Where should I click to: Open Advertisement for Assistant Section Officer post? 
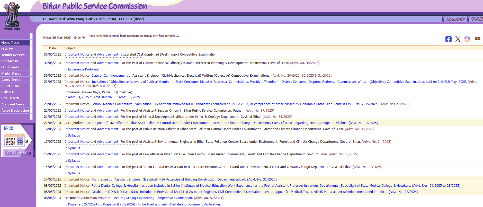(x=108, y=111)
